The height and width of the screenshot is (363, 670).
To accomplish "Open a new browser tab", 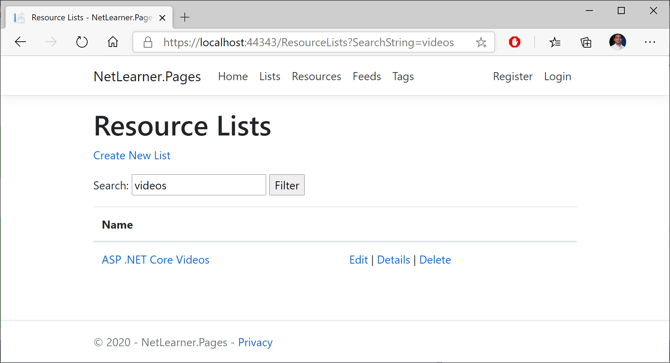I will (x=185, y=17).
